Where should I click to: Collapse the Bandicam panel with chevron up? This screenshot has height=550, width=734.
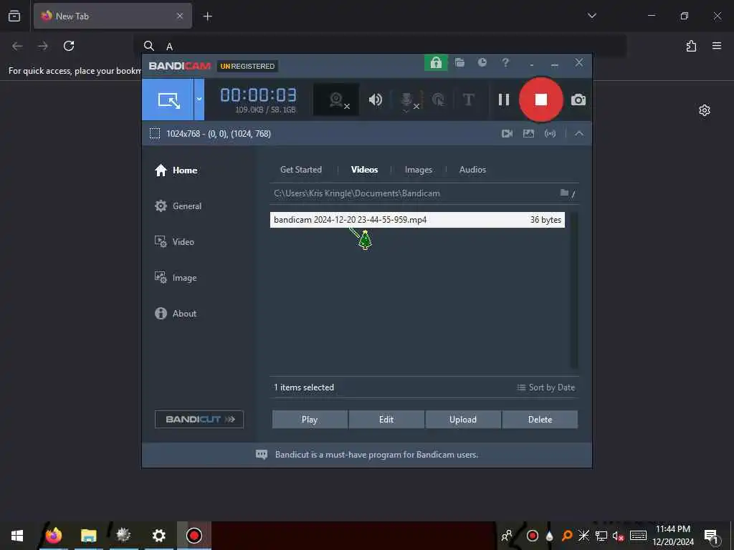click(579, 134)
